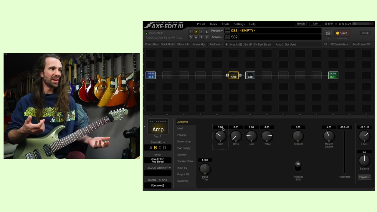
Task: Click the Bass knob
Action: pos(236,136)
